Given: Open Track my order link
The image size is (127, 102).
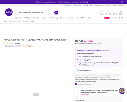Looking at the screenshot, I should pos(78,5).
